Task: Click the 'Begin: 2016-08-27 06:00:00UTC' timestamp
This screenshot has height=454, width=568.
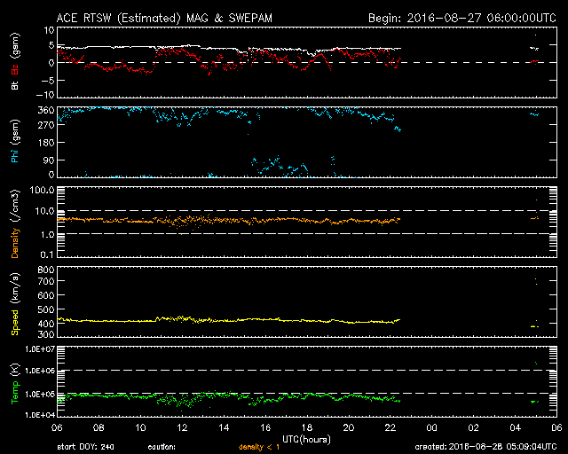Action: [461, 18]
